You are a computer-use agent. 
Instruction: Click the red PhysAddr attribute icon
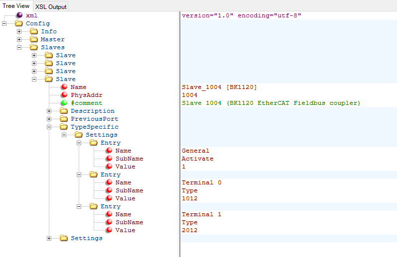click(64, 95)
